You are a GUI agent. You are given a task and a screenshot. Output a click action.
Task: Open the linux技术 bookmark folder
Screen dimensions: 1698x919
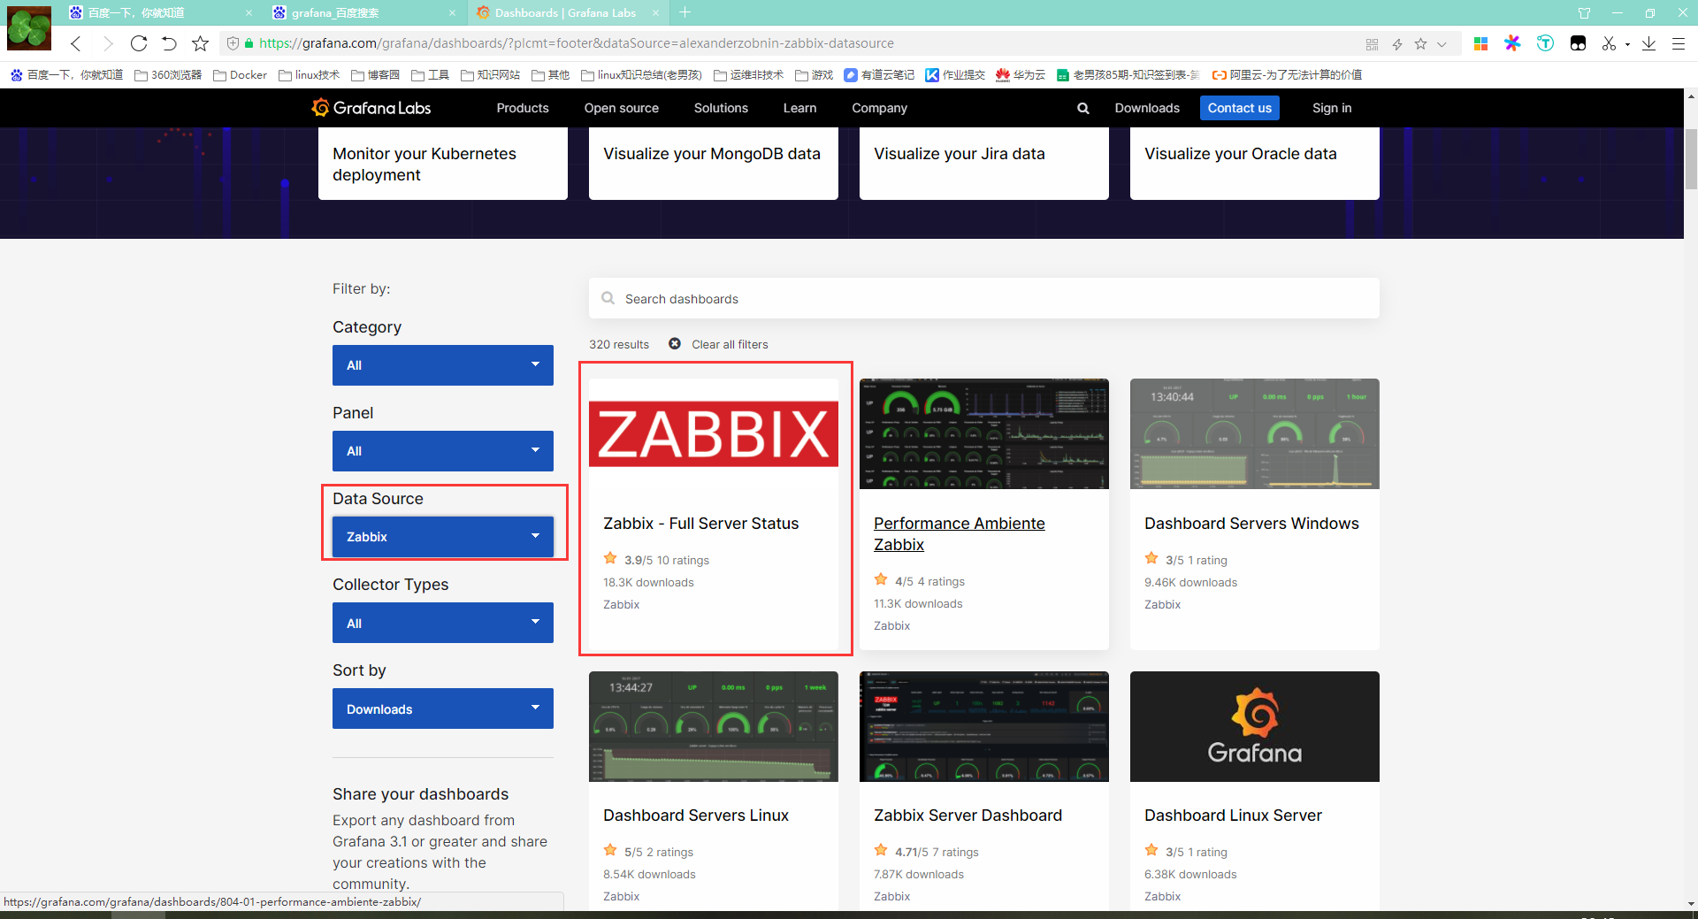309,75
